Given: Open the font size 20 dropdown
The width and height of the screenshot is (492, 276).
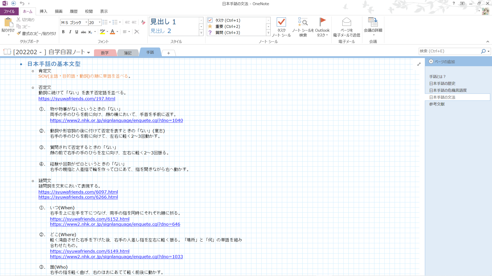Looking at the screenshot, I should [100, 22].
